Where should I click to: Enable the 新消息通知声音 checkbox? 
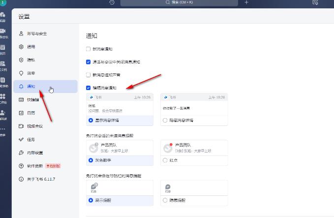coord(88,75)
